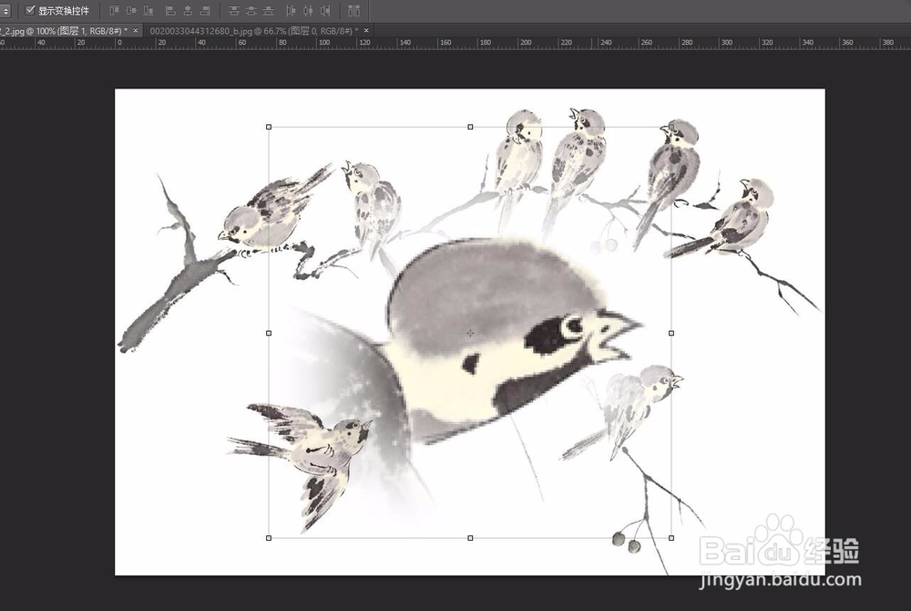Click the top-center transform handle
This screenshot has width=911, height=611.
click(x=470, y=127)
